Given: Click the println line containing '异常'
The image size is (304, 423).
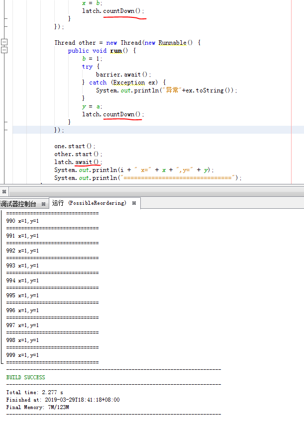Looking at the screenshot, I should click(x=166, y=90).
